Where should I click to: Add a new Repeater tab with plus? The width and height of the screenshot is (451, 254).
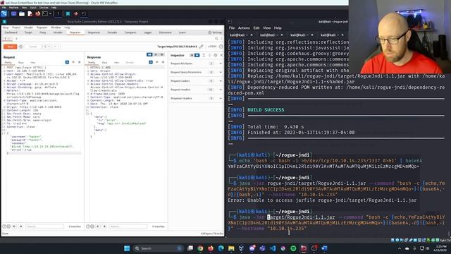point(16,38)
